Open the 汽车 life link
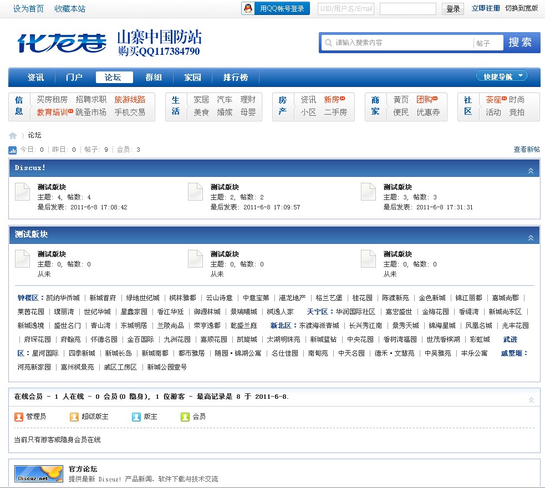 [x=225, y=100]
